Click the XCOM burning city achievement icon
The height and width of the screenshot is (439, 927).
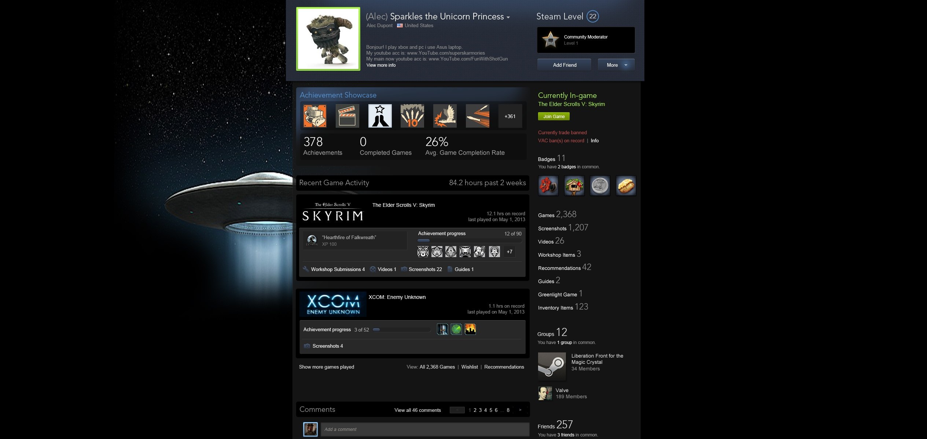click(x=470, y=329)
